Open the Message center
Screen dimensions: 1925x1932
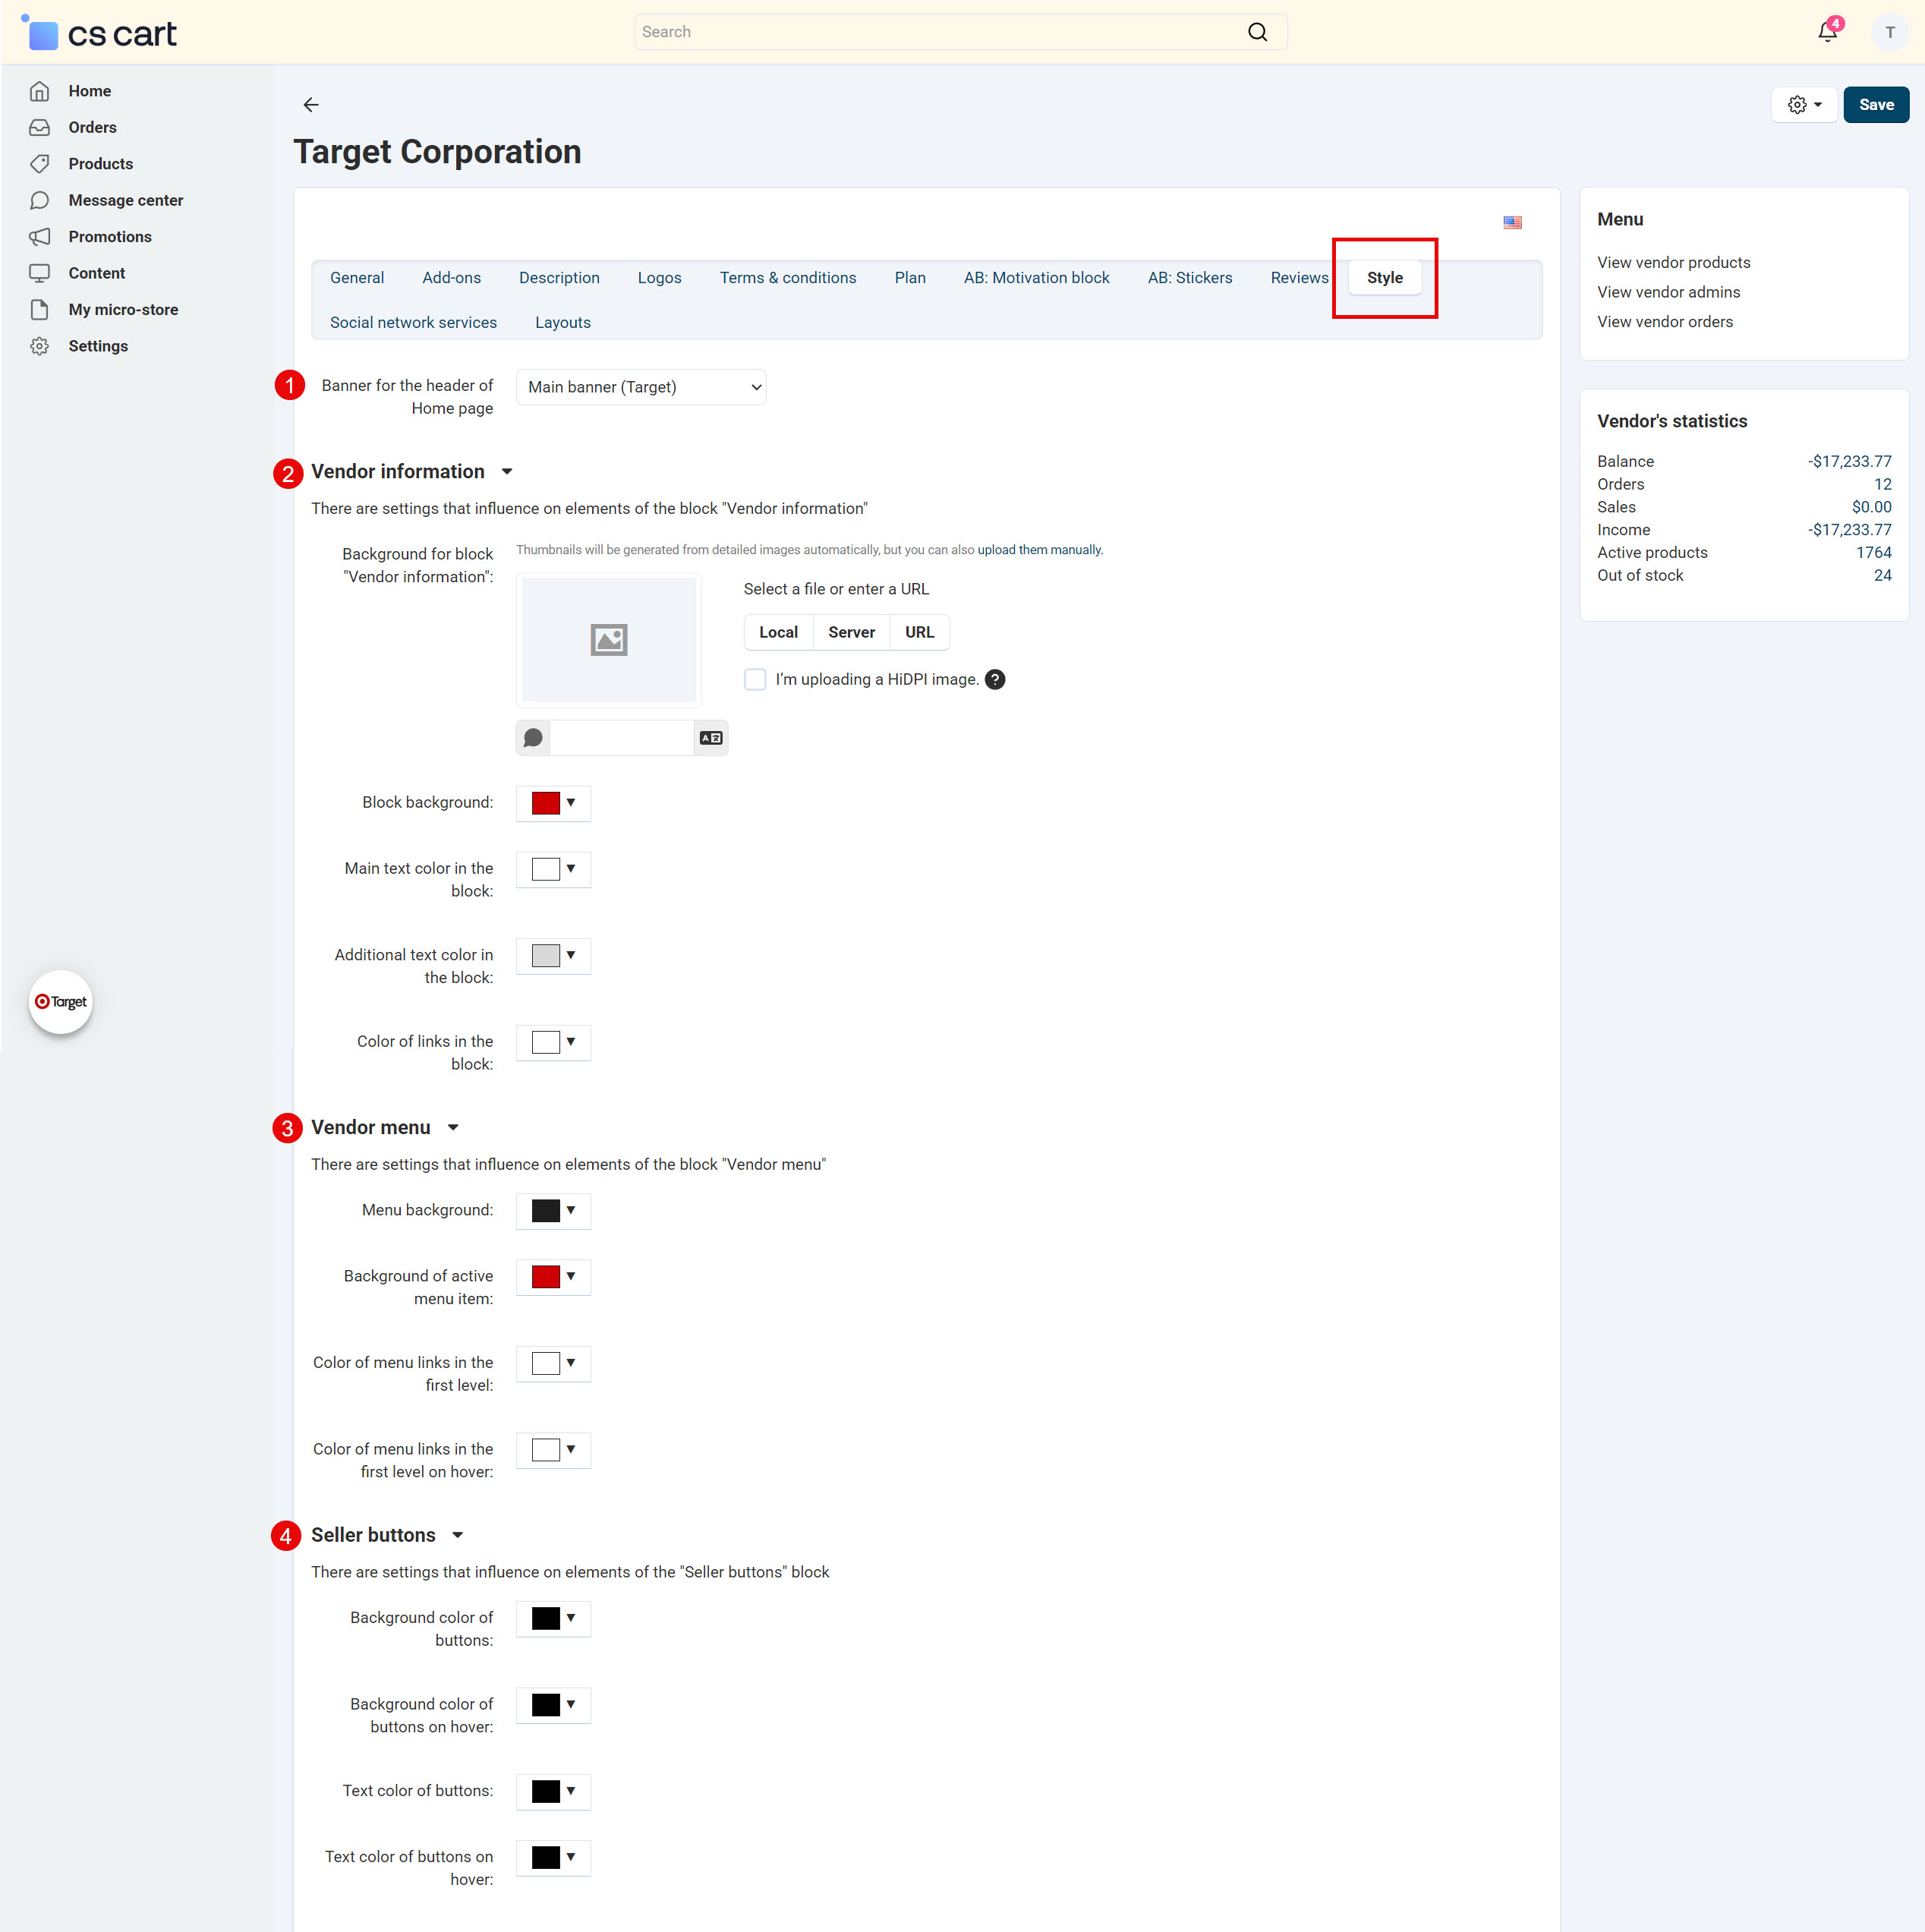[x=125, y=200]
